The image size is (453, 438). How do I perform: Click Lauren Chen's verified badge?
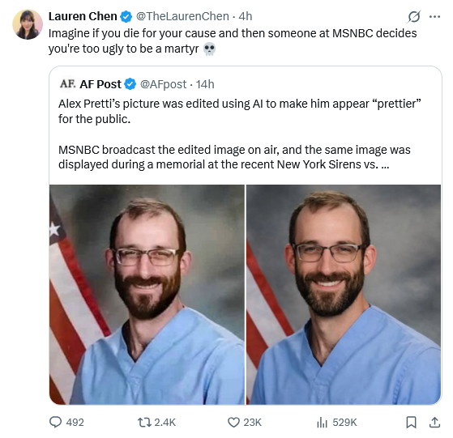click(126, 16)
